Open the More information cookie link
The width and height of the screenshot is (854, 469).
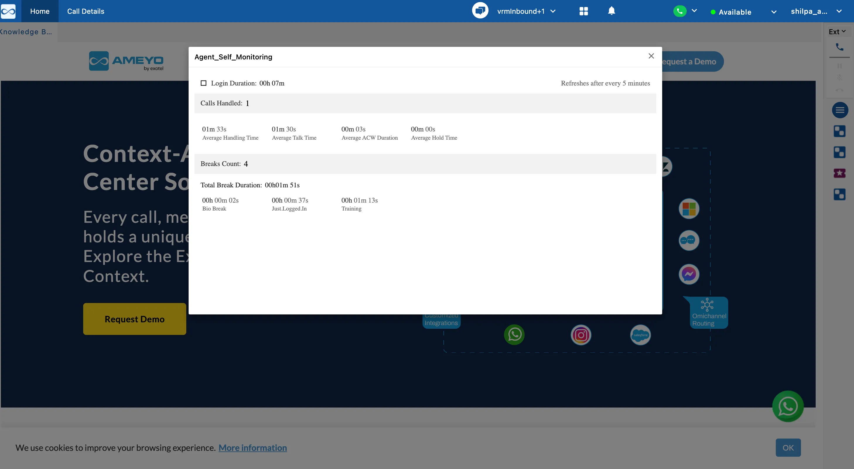253,448
